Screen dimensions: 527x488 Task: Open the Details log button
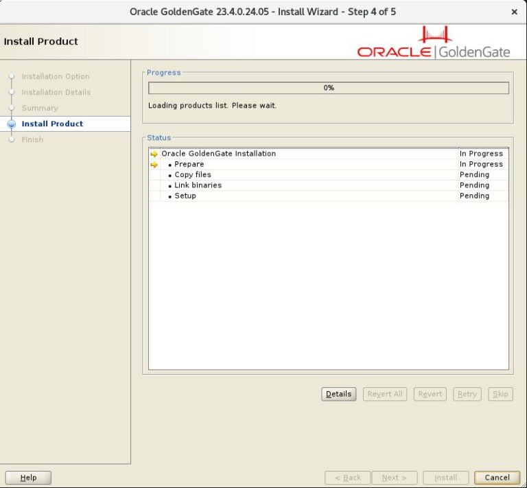click(x=338, y=394)
